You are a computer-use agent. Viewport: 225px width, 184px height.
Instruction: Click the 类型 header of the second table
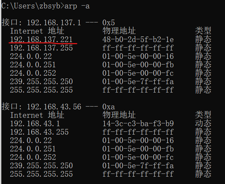point(203,115)
